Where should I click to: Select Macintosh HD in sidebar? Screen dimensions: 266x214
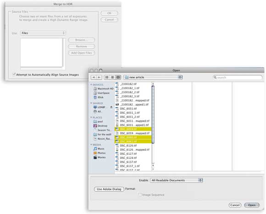104,89
